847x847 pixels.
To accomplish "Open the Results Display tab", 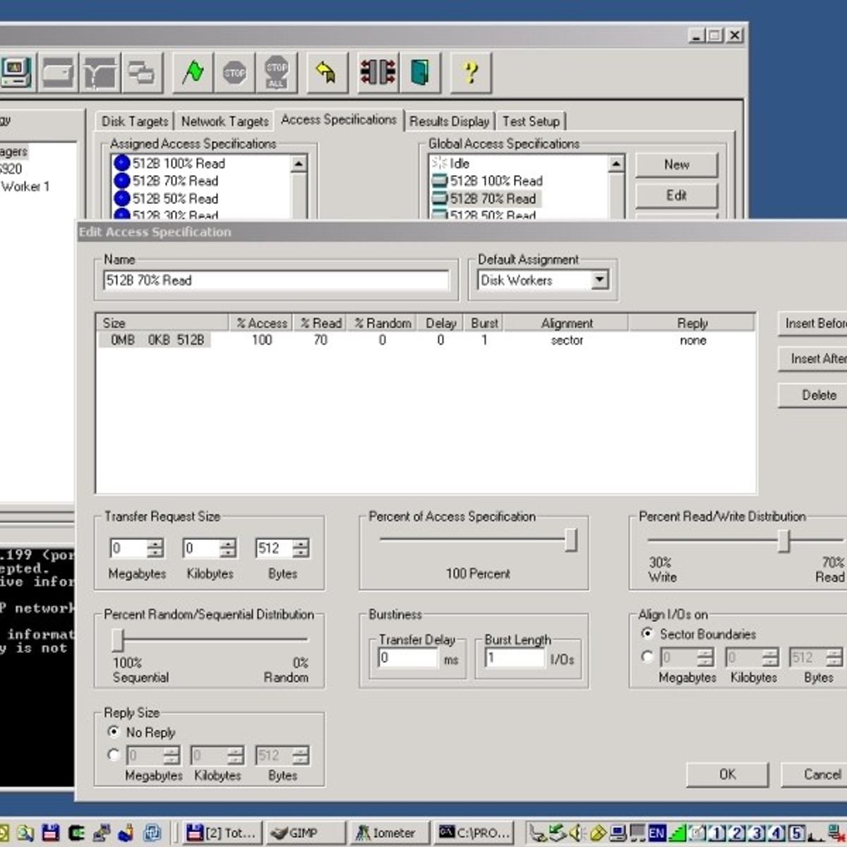I will click(449, 121).
